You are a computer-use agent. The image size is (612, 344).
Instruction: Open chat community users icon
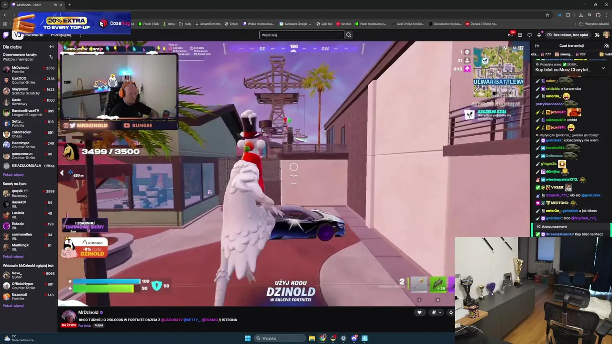pos(606,46)
